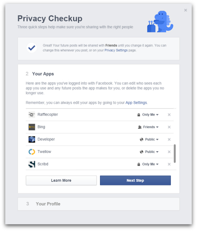Click the Next Step button

[135, 180]
